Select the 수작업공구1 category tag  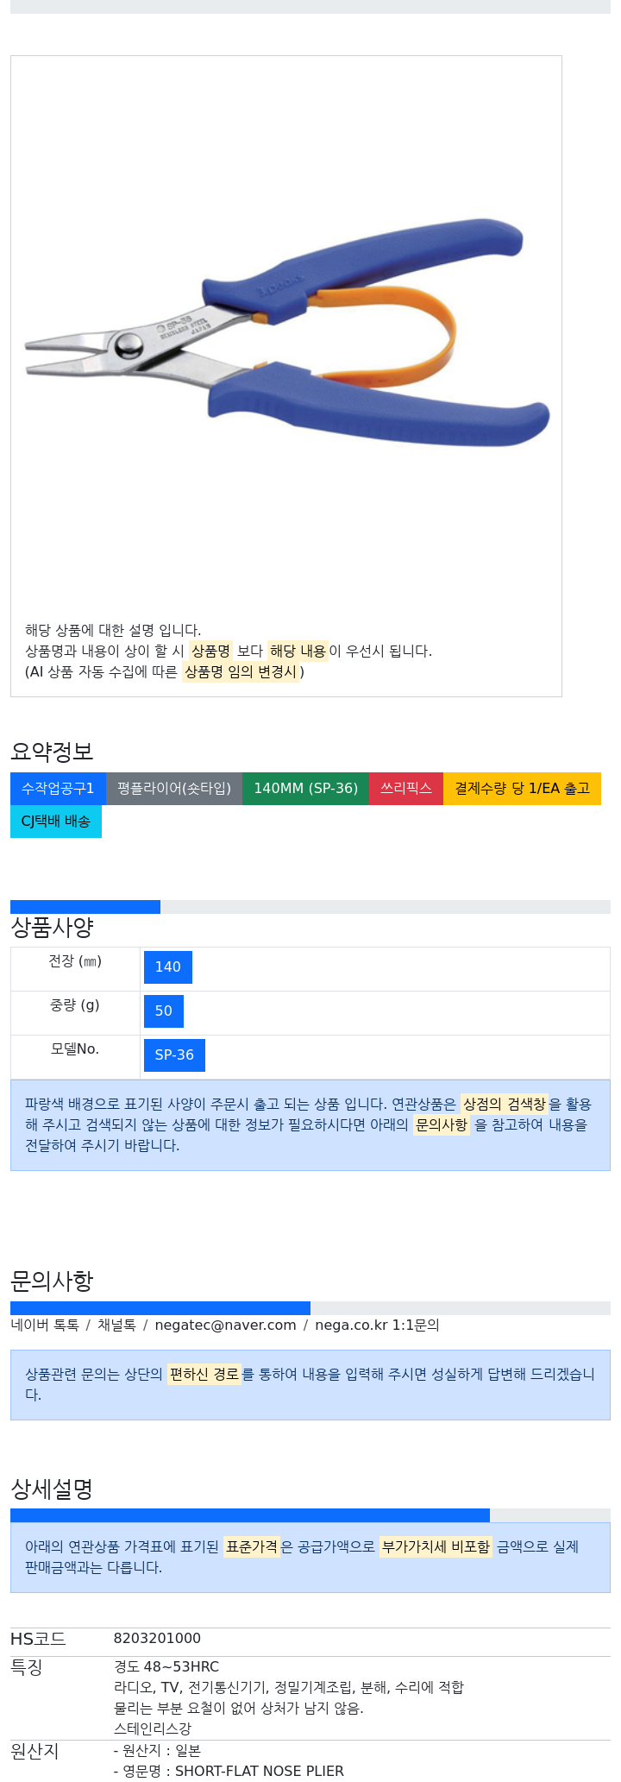58,789
